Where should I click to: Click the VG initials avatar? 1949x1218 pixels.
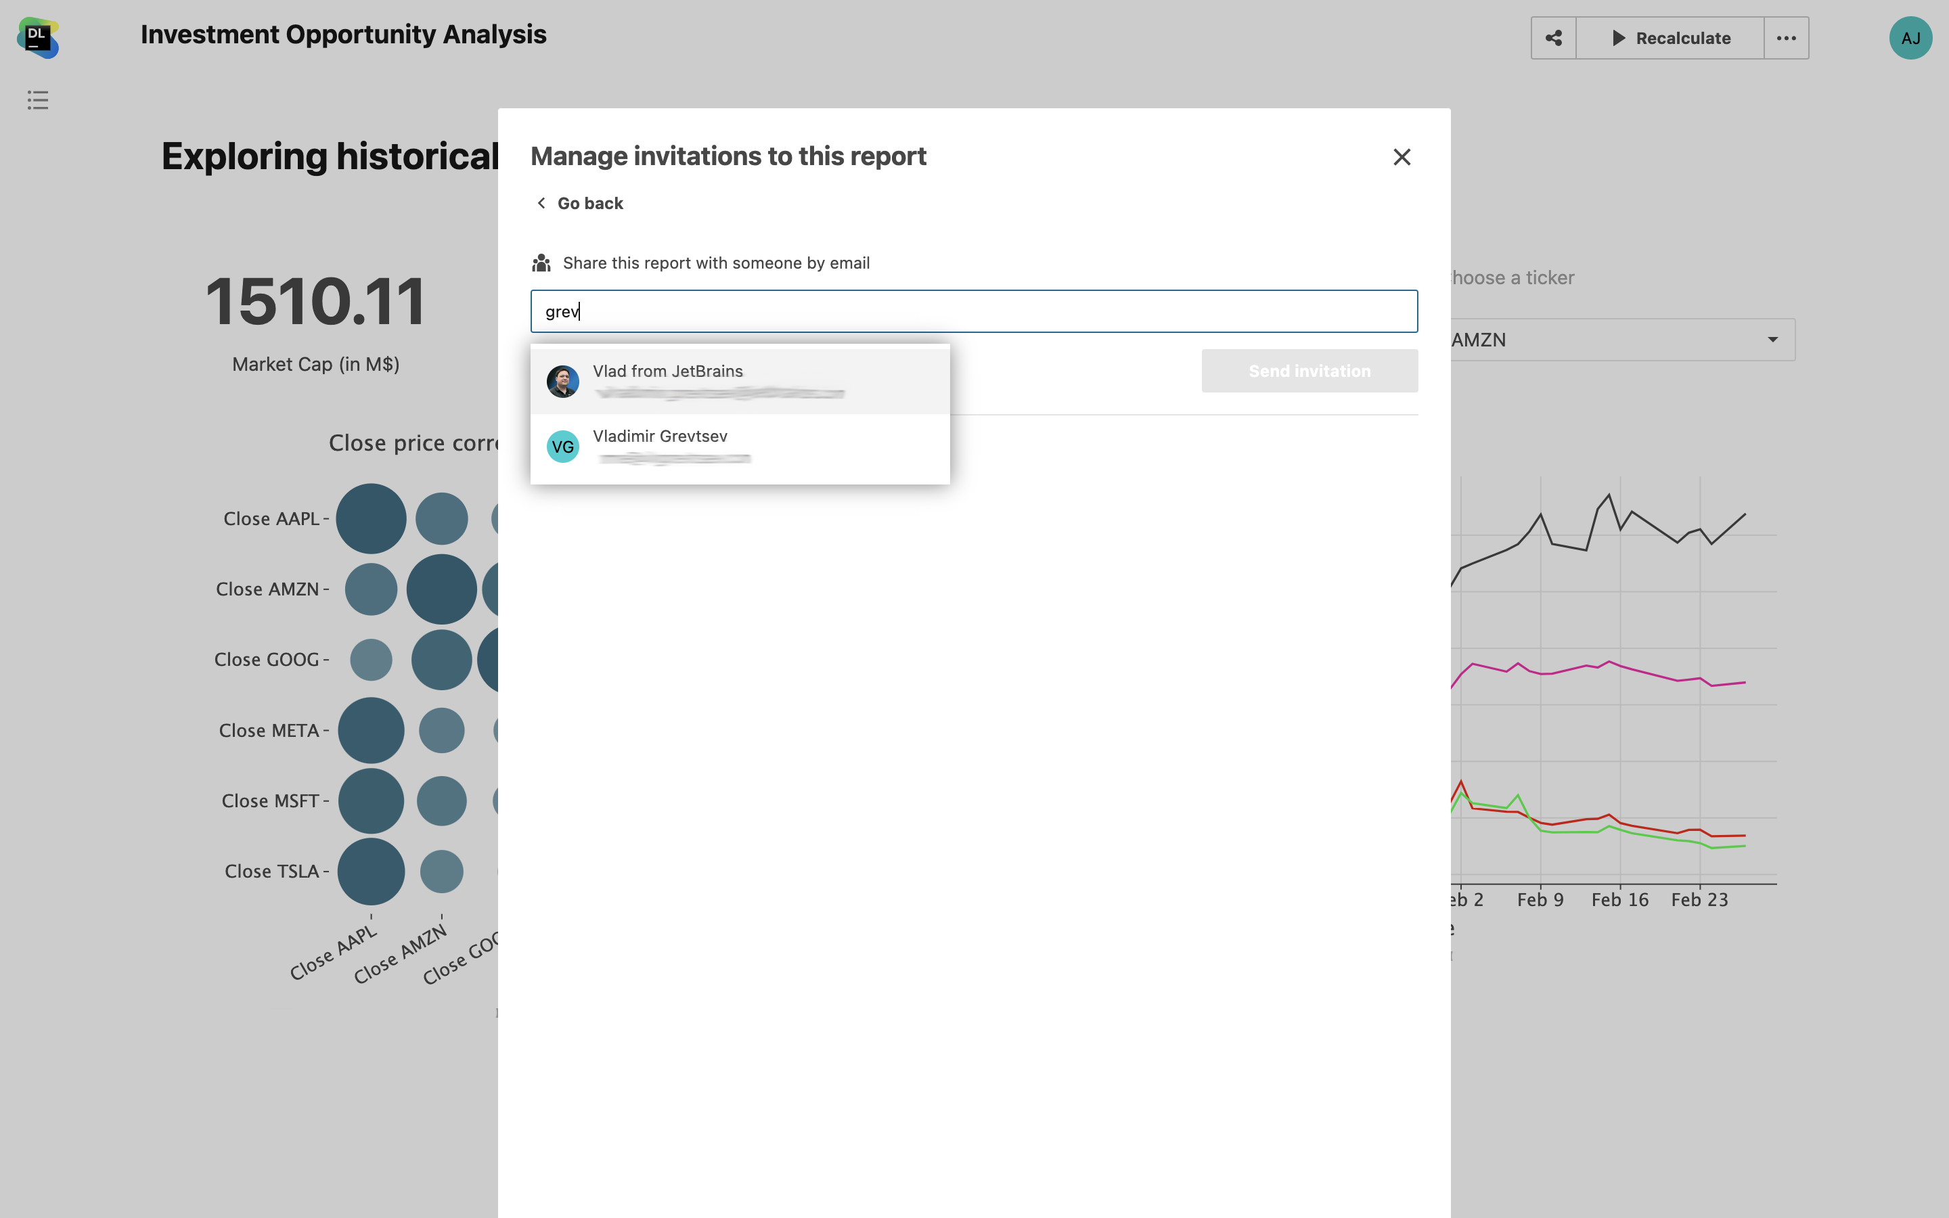tap(562, 447)
